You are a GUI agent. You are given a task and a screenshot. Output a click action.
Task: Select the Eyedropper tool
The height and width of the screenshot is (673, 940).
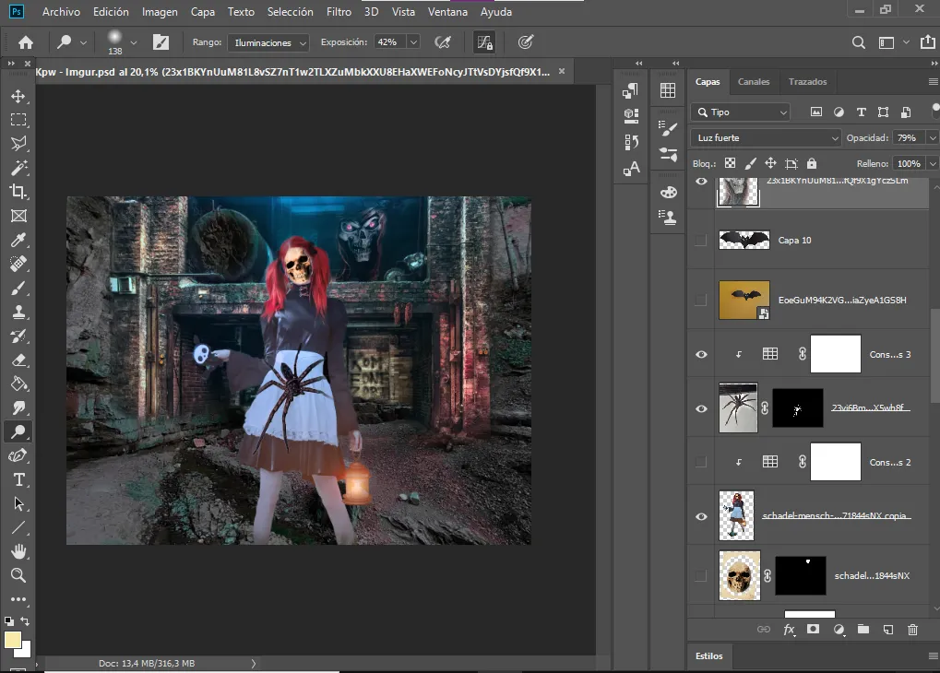(18, 240)
